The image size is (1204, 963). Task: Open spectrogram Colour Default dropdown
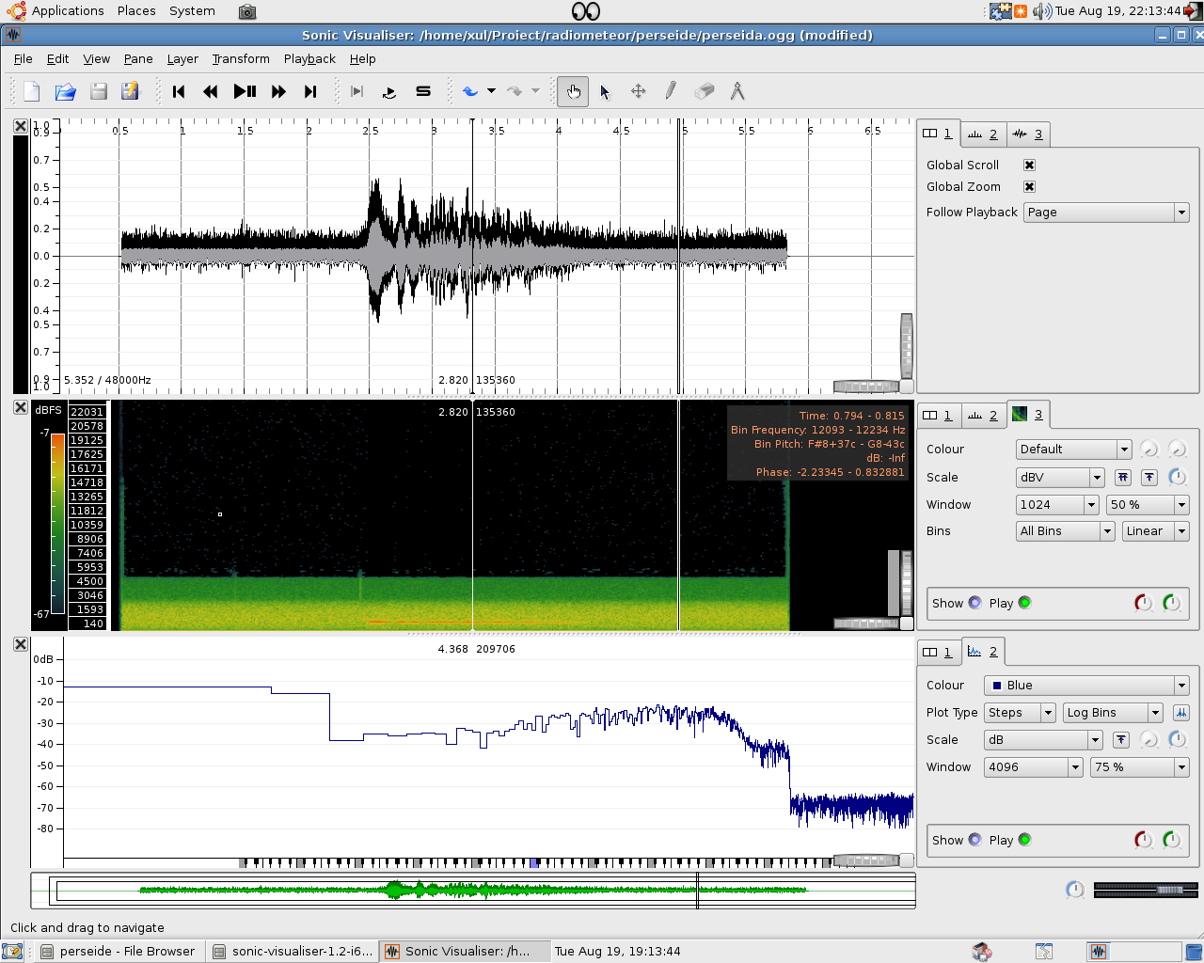[1073, 450]
